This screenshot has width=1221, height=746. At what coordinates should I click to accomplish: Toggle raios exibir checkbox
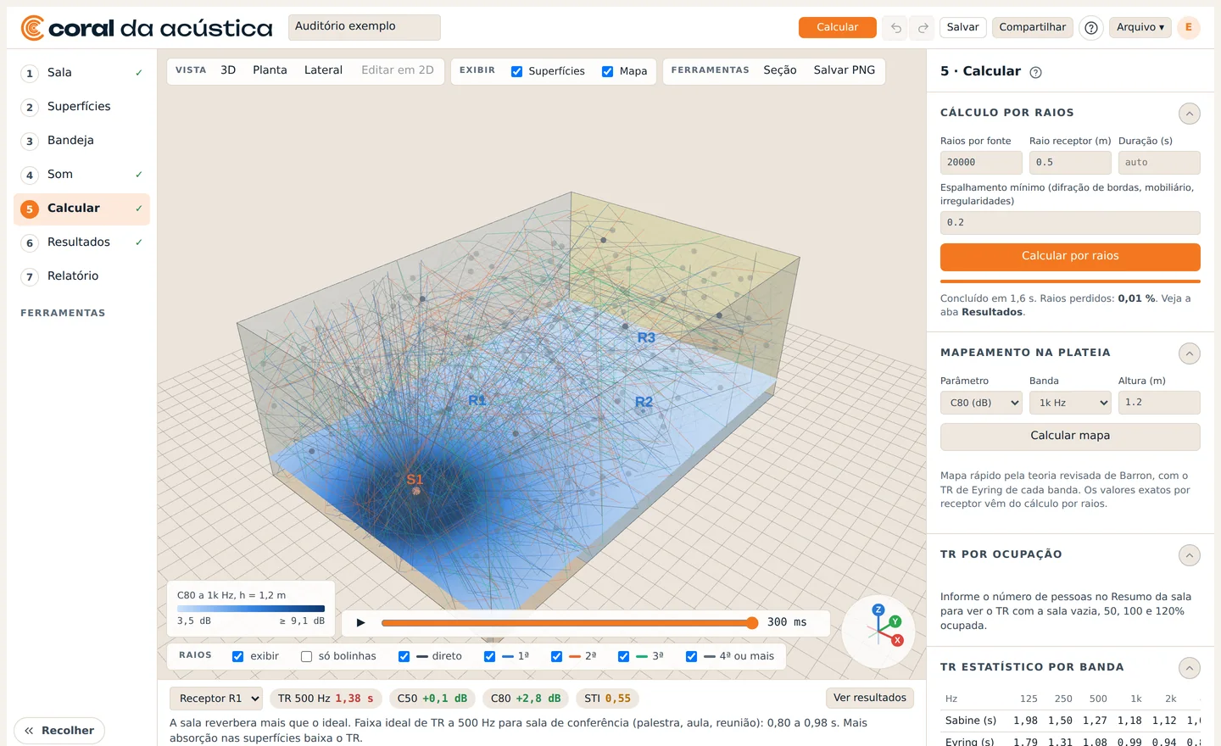[x=237, y=656]
